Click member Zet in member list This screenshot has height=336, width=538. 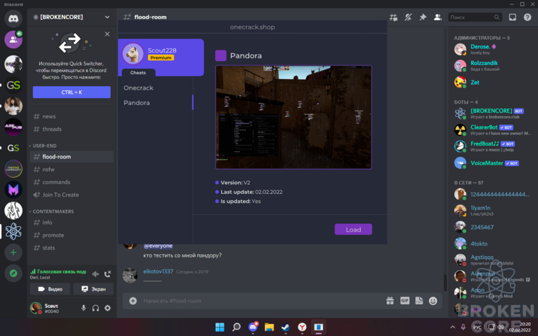point(492,83)
